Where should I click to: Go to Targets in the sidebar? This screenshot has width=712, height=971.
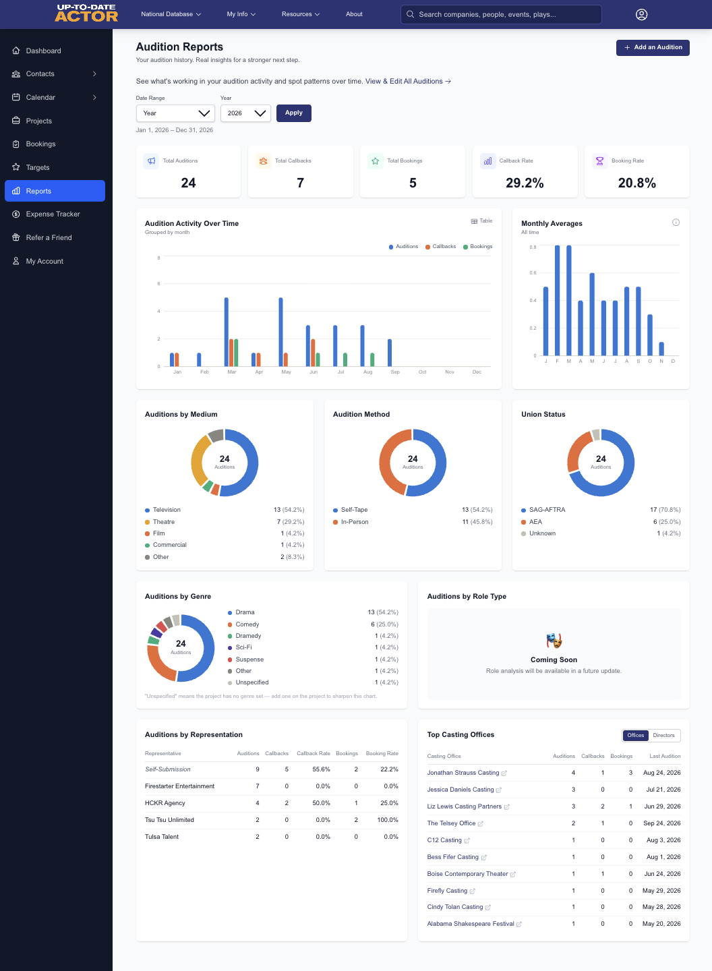click(55, 167)
